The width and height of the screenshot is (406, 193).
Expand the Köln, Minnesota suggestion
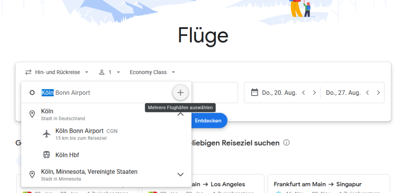click(180, 175)
